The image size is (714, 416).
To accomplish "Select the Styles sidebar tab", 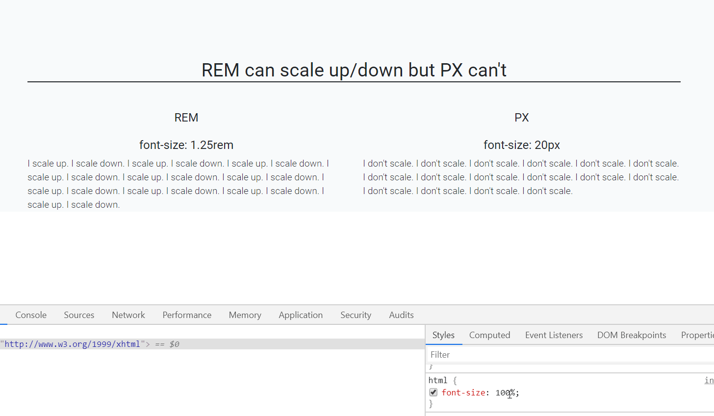I will (443, 335).
